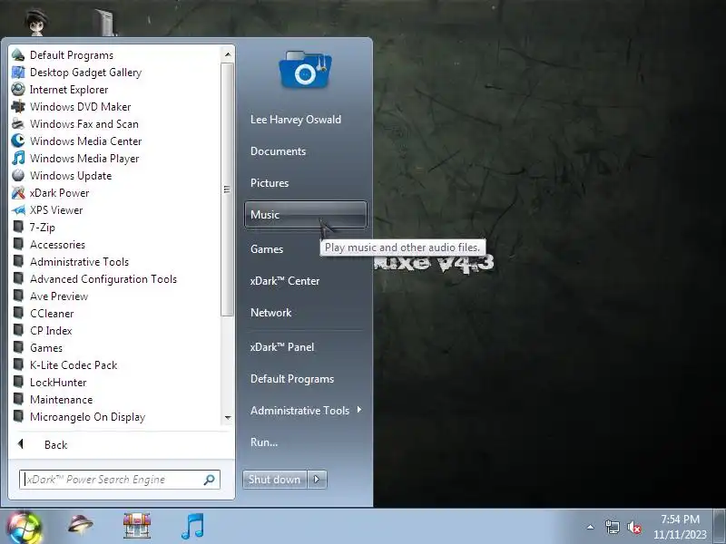This screenshot has height=544, width=726.
Task: Expand the CCleaner folder
Action: (x=43, y=313)
